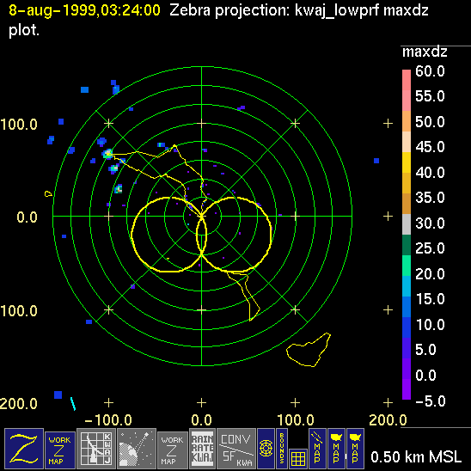This screenshot has width=471, height=471.
Task: Click the first US-outline MAP icon
Action: 336,449
